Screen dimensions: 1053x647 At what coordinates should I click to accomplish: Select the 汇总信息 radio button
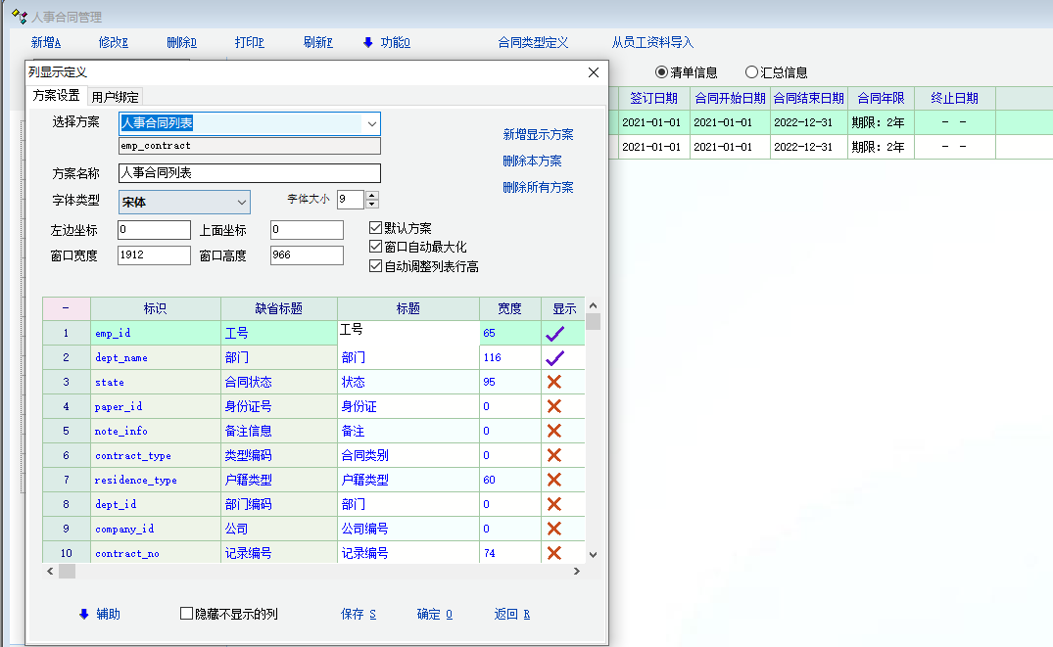tap(752, 72)
